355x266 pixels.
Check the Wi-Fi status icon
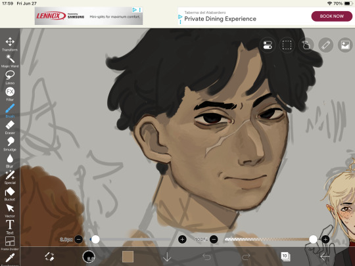click(x=329, y=3)
